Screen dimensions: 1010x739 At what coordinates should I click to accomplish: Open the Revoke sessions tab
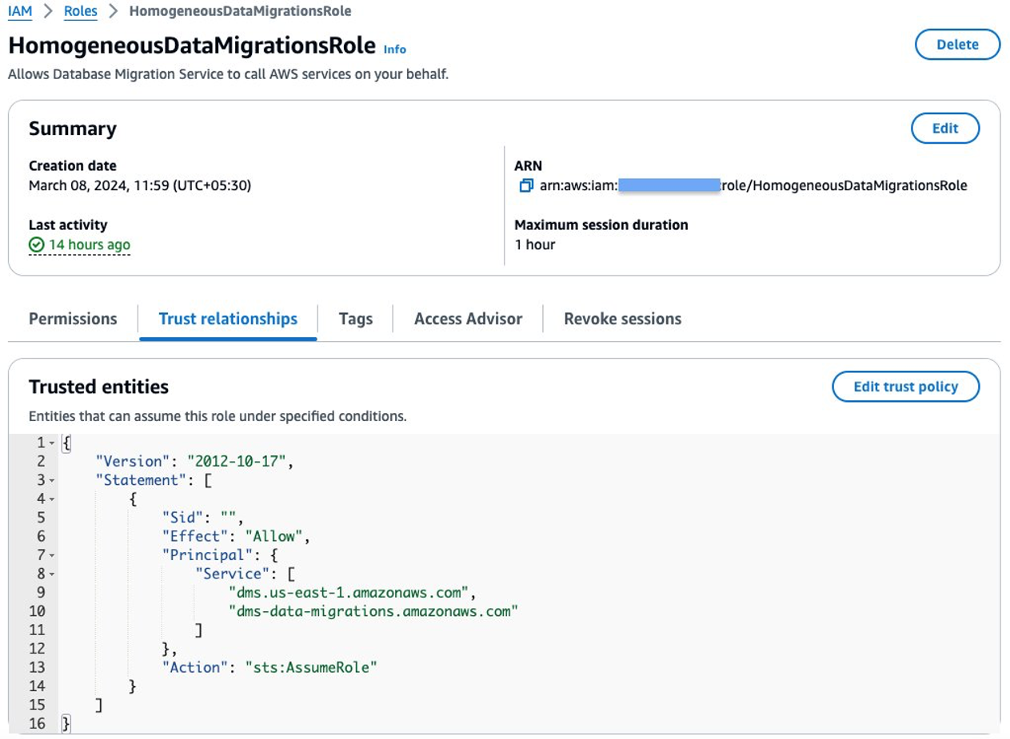(622, 319)
